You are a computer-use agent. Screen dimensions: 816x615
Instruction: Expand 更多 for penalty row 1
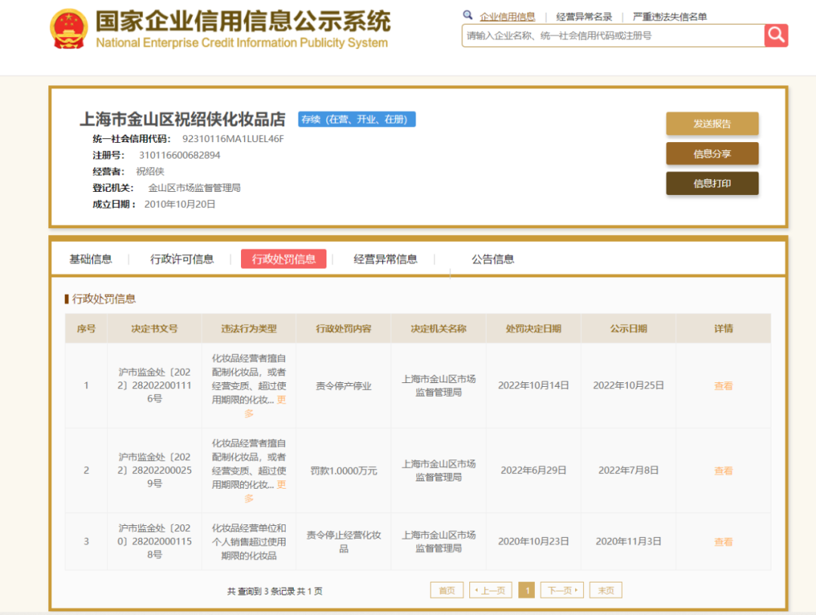click(x=281, y=400)
